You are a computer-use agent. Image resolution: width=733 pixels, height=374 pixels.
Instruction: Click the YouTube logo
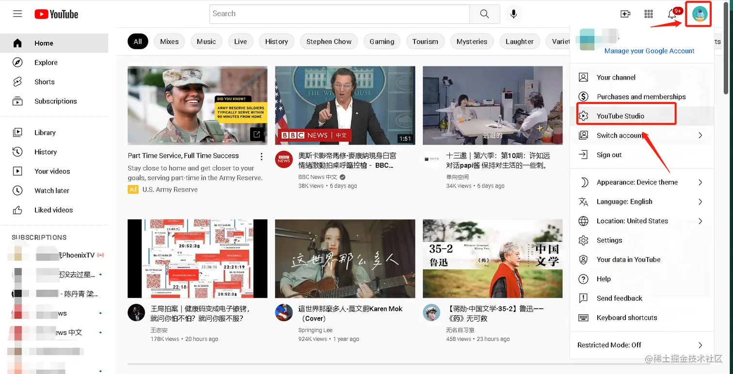coord(56,14)
